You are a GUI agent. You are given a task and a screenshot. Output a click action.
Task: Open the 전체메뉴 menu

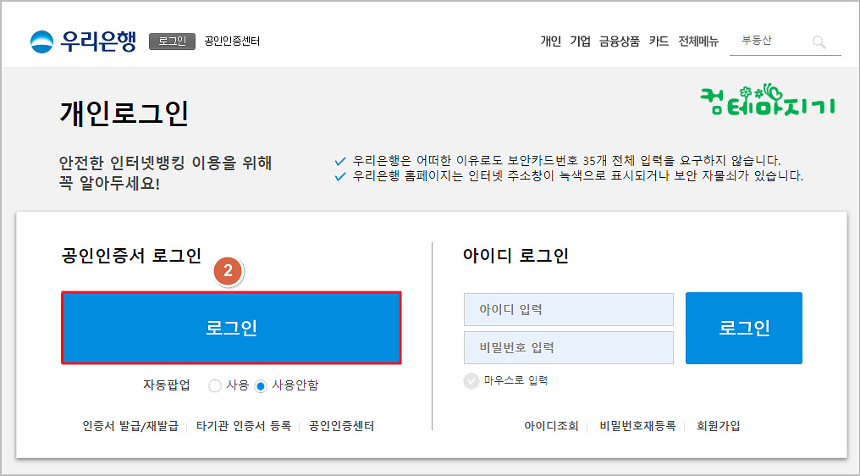[x=698, y=42]
